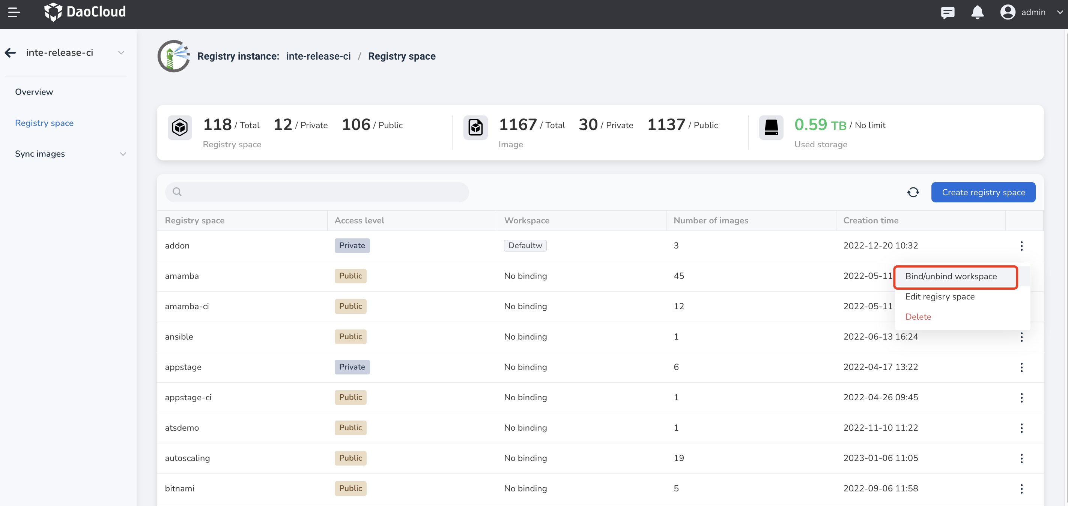
Task: Click the used storage disk icon
Action: [x=771, y=127]
